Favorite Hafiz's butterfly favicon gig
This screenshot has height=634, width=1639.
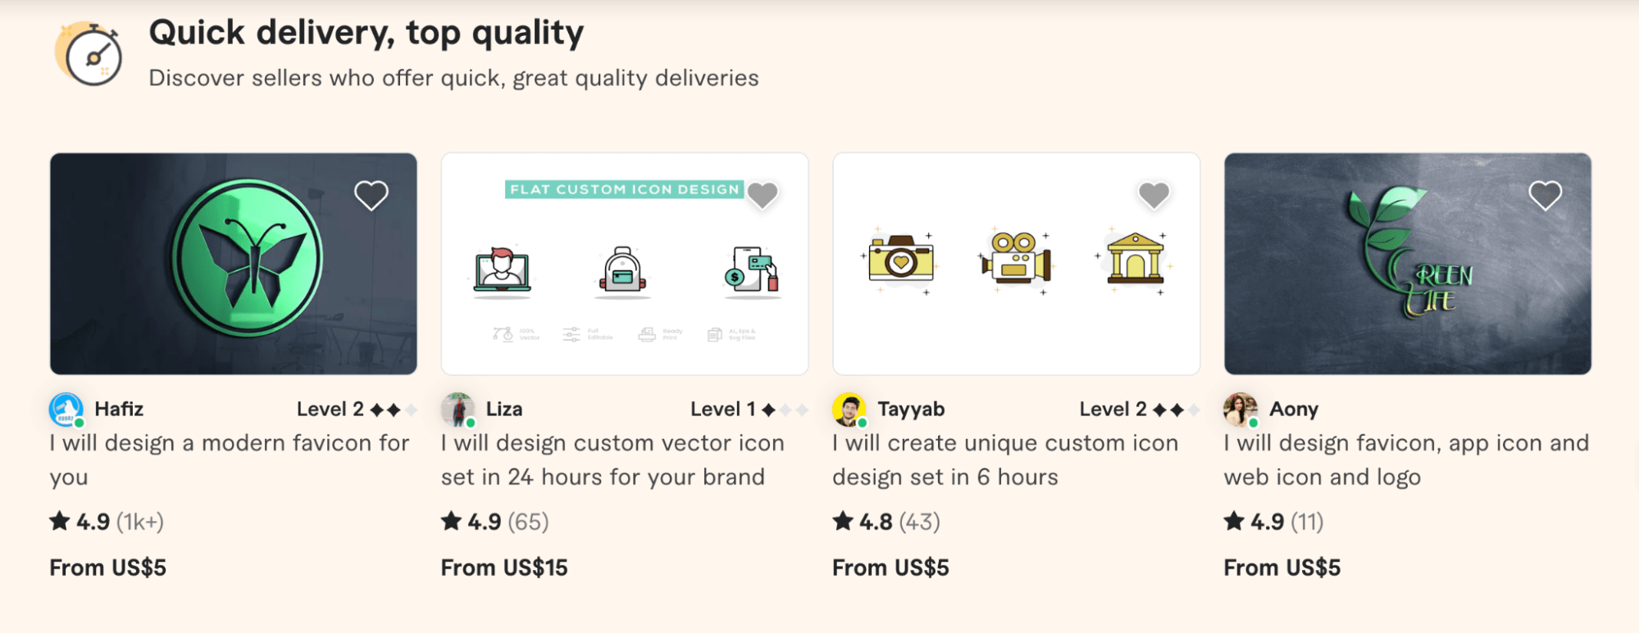pyautogui.click(x=371, y=196)
